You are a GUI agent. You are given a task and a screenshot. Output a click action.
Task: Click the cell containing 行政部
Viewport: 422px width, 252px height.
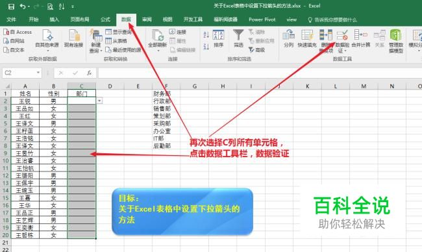(166, 101)
